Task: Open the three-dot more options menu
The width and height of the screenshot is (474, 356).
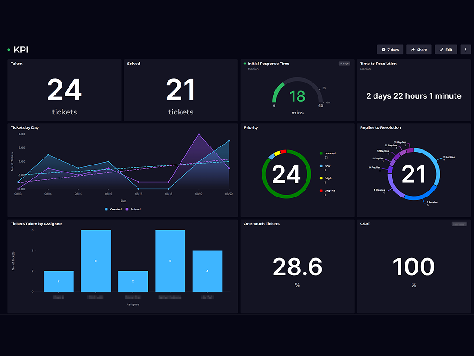Action: [465, 50]
